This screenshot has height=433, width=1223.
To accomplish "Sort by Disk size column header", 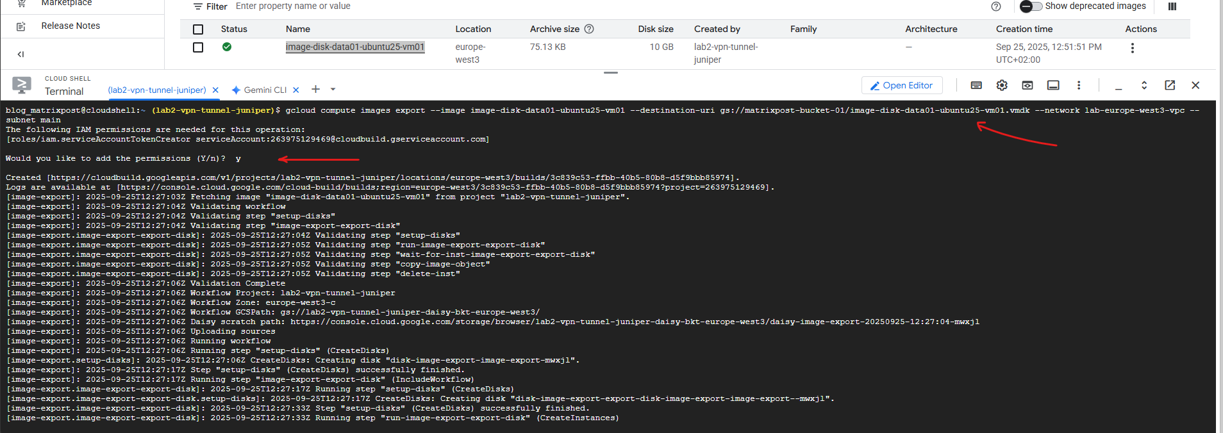I will click(x=656, y=29).
